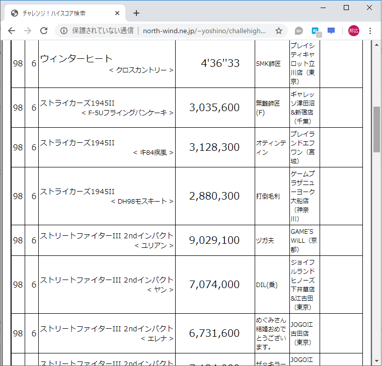Click the player name SMK師匠
Viewport: 382px width, 366px height.
click(x=268, y=64)
